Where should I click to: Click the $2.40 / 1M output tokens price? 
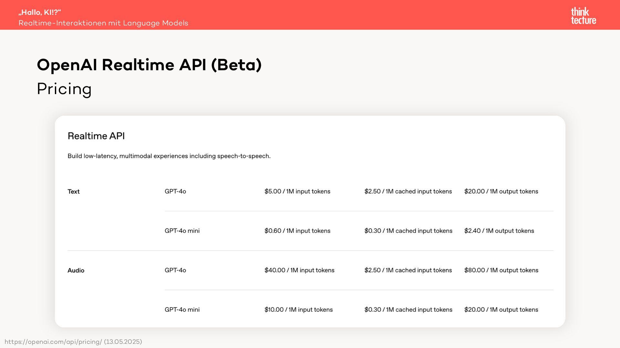(x=499, y=231)
